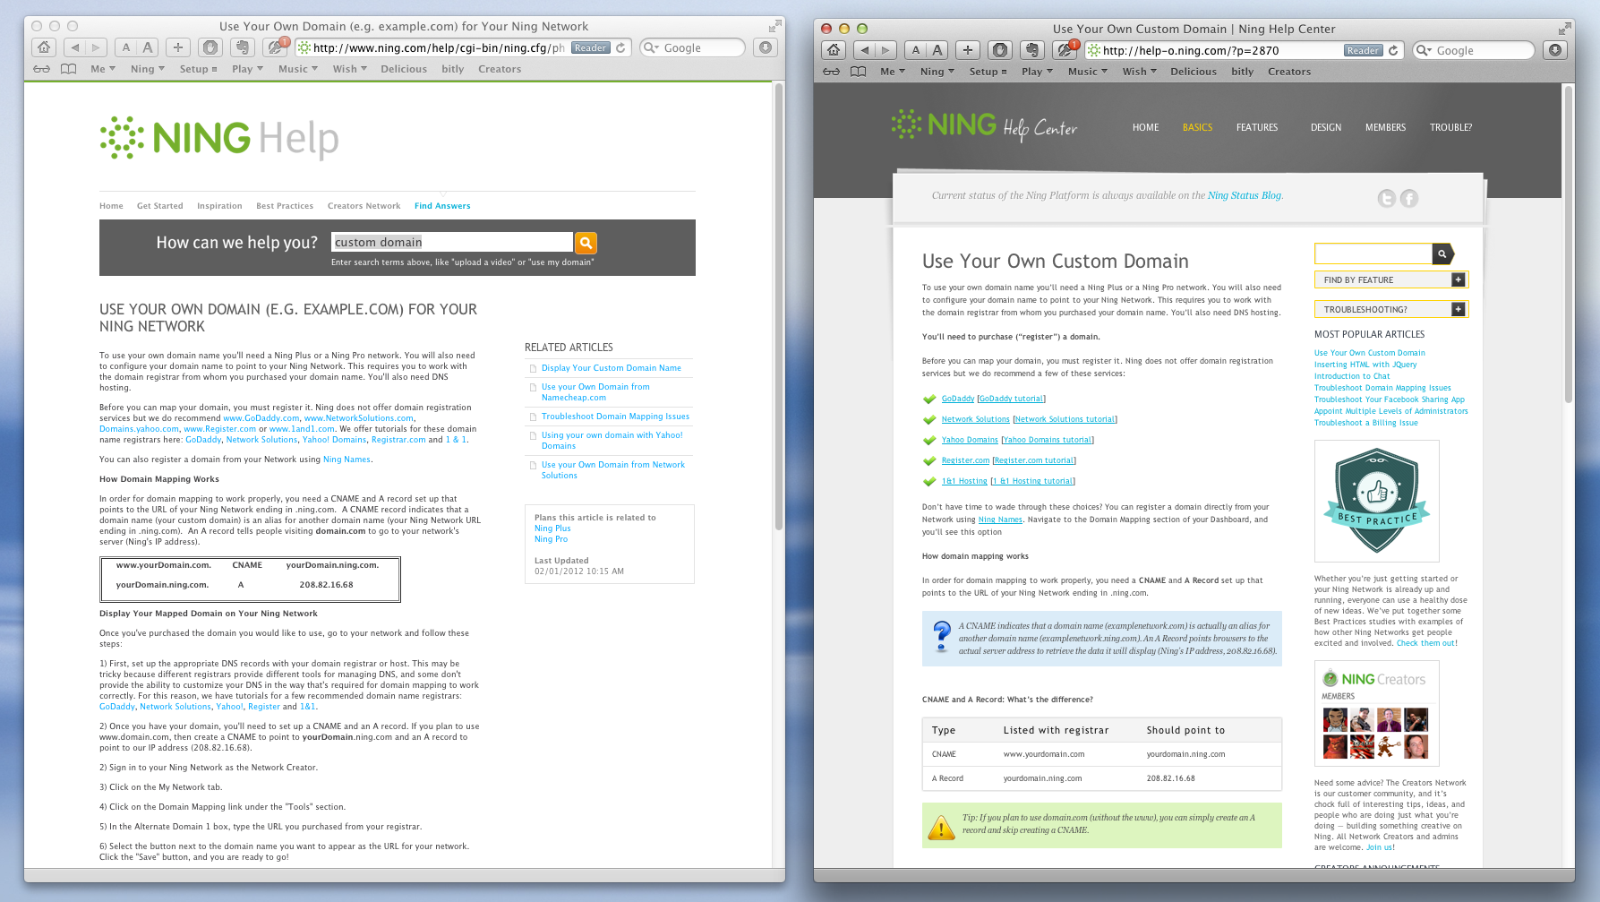Viewport: 1600px width, 902px height.
Task: Open the 'Me' bookmarks folder in Help Center window
Action: tap(893, 72)
